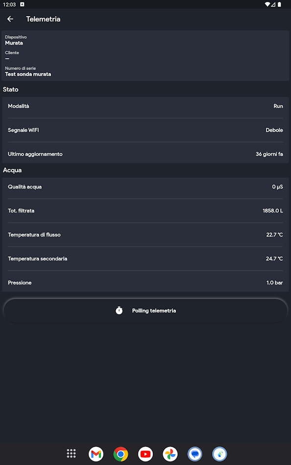This screenshot has height=465, width=291.
Task: Open Gmail from the dock
Action: pyautogui.click(x=96, y=454)
